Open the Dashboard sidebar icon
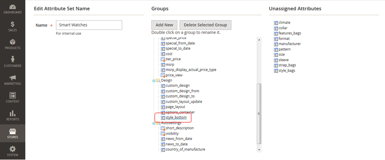385x160 pixels. [13, 7]
